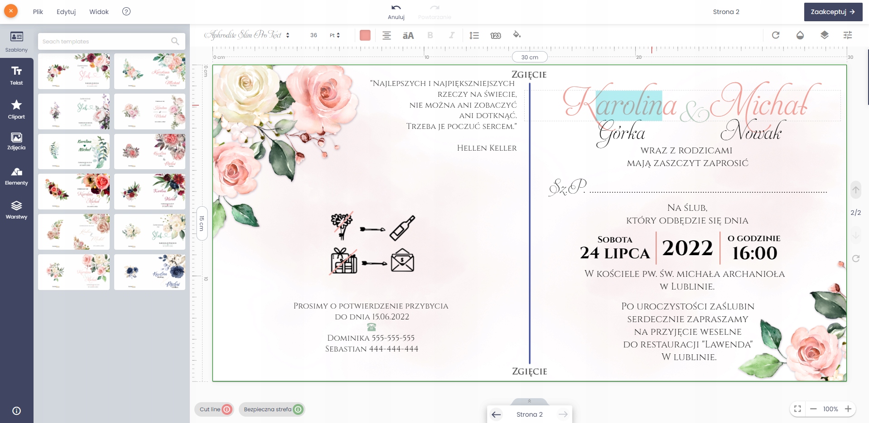Image resolution: width=869 pixels, height=423 pixels.
Task: Choose the green leaves Karolina Michał template
Action: coord(74,152)
